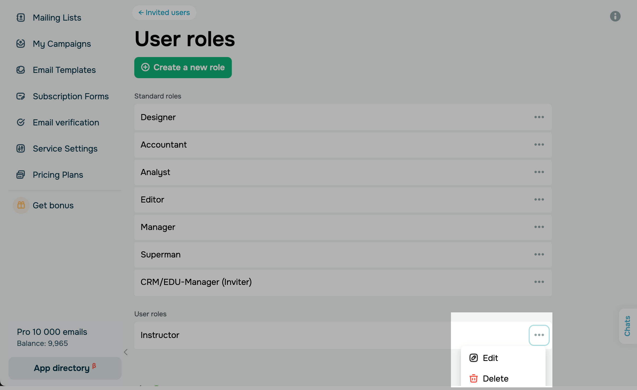Screen dimensions: 637x390
Task: Click the Mailing Lists sidebar icon
Action: [21, 18]
